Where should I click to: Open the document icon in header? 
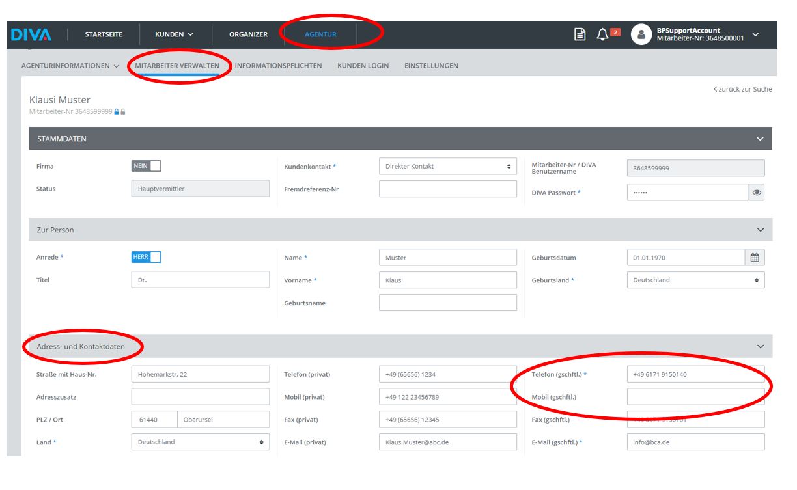click(x=580, y=34)
